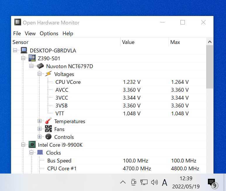Screen dimensions: 226x191
Task: Click the VTT value 1.048 V
Action: pos(132,114)
